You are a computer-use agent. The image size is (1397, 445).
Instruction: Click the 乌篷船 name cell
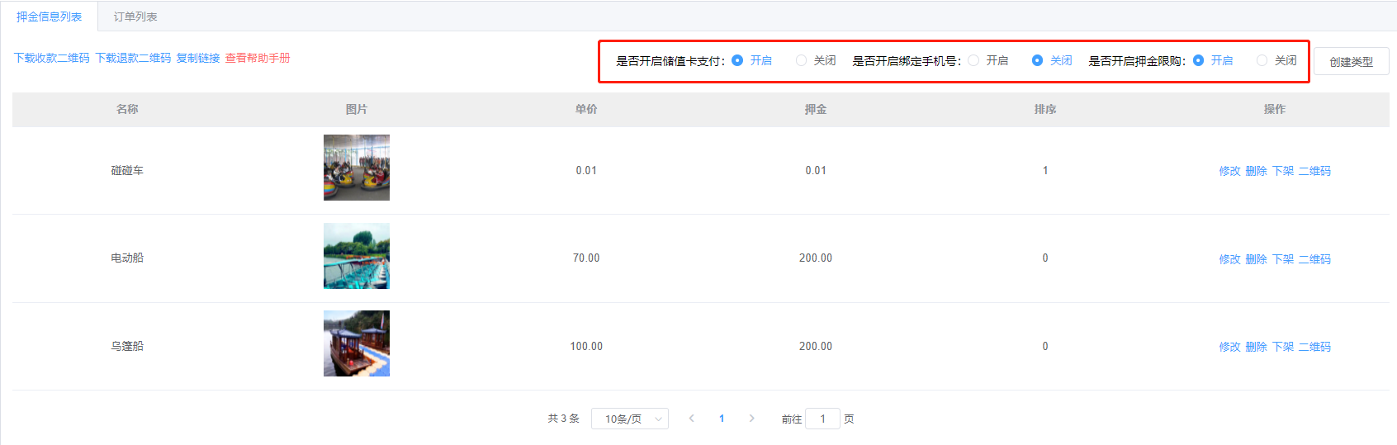tap(127, 347)
